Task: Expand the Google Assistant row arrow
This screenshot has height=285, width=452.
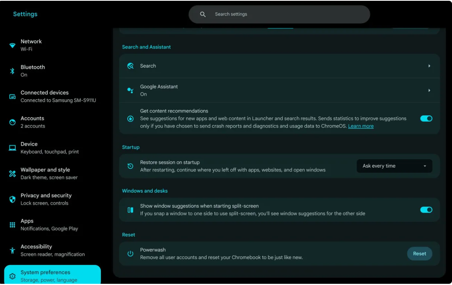Action: click(x=429, y=91)
